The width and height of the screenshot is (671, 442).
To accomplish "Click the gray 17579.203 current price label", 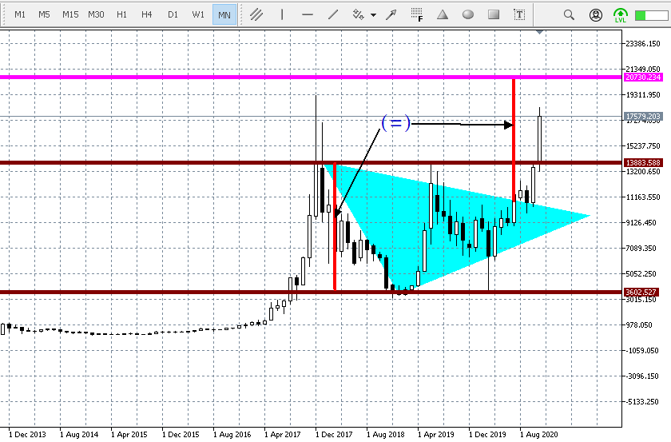I will (644, 117).
